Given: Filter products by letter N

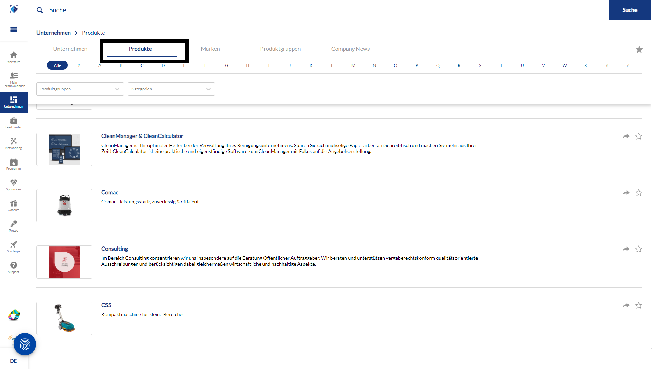Looking at the screenshot, I should (x=375, y=65).
